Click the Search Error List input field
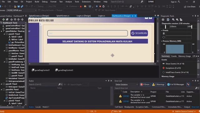Screen dimensions: 200x113 tap(155, 88)
